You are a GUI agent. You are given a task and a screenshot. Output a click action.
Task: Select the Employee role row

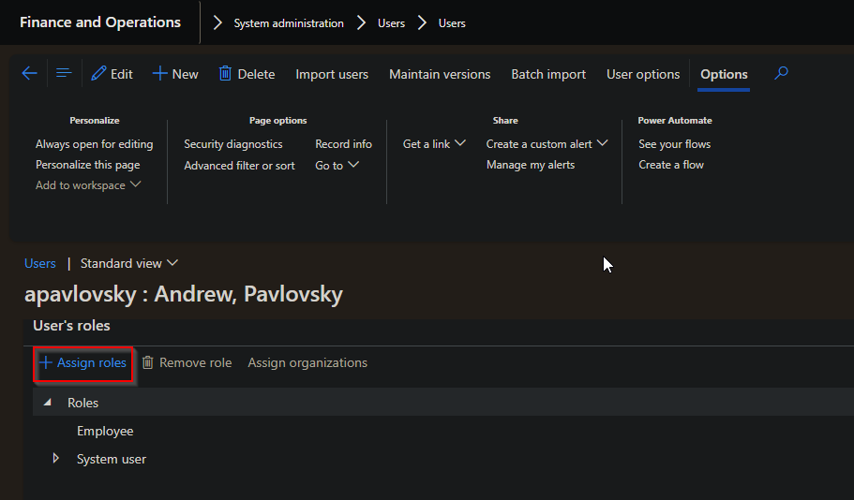pos(105,431)
